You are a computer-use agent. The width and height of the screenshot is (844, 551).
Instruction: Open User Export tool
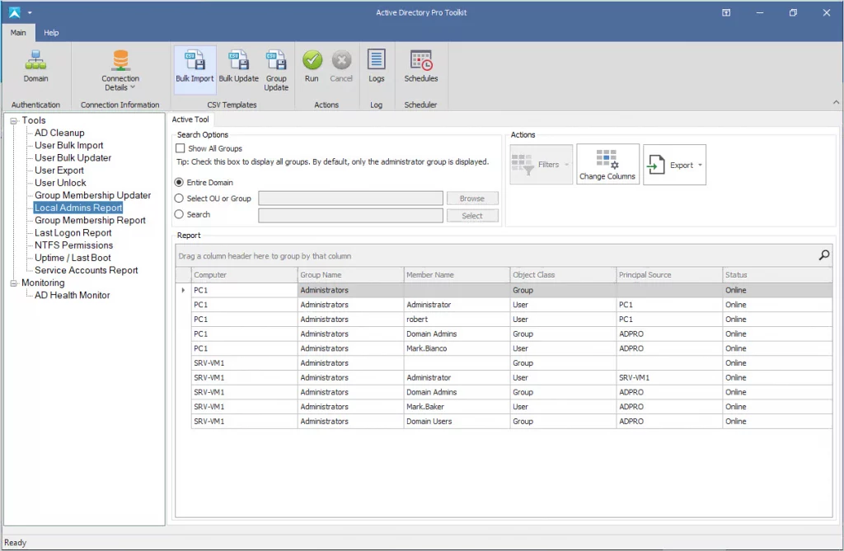(x=59, y=170)
